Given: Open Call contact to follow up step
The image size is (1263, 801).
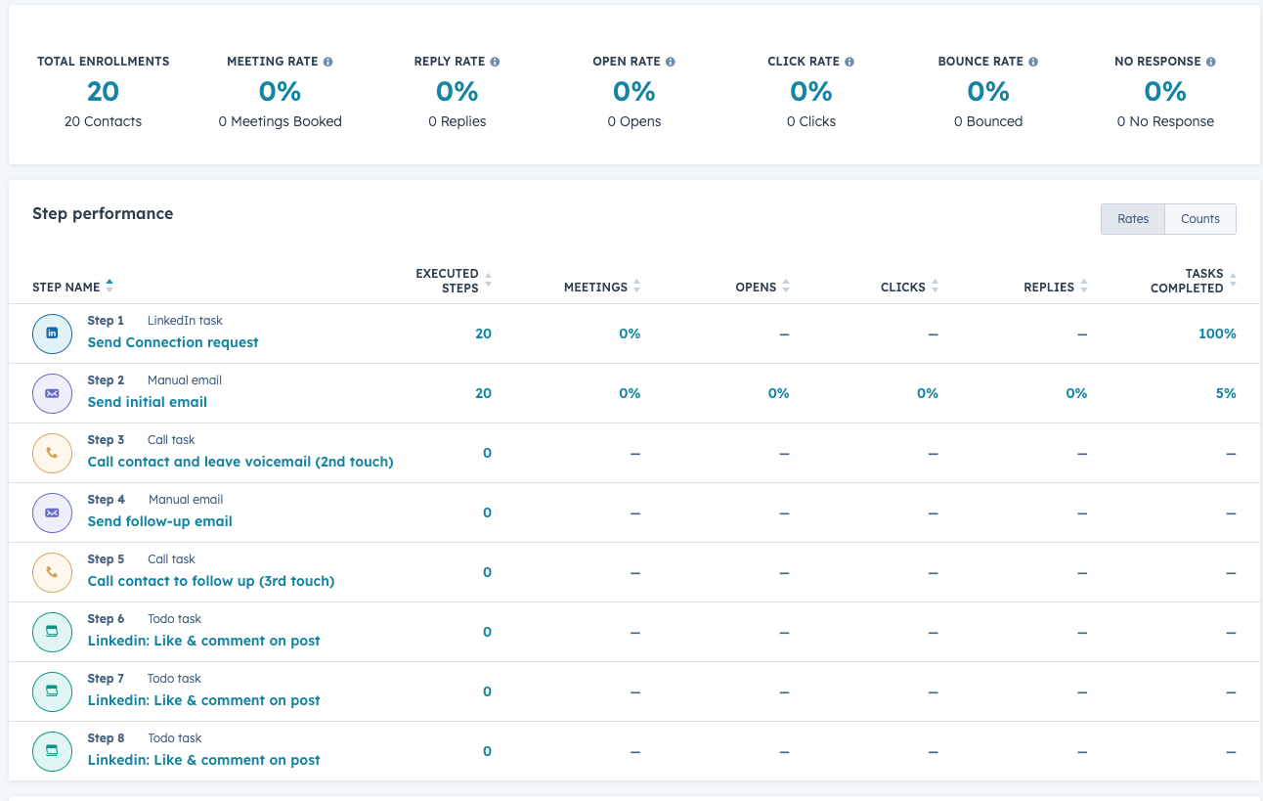Looking at the screenshot, I should (x=211, y=581).
